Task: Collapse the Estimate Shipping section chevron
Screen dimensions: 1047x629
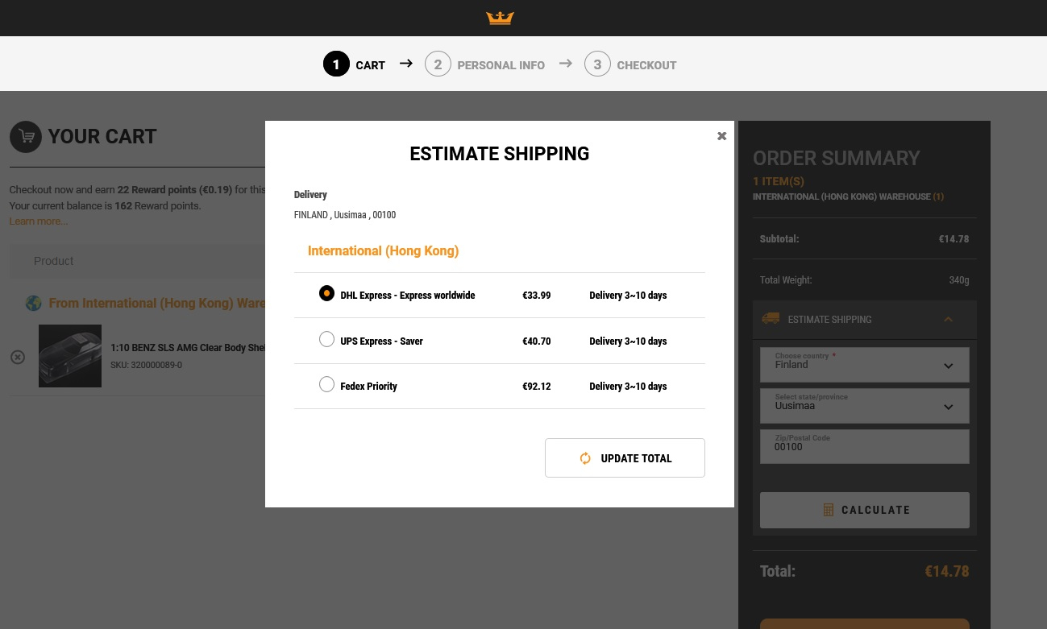Action: pyautogui.click(x=949, y=319)
